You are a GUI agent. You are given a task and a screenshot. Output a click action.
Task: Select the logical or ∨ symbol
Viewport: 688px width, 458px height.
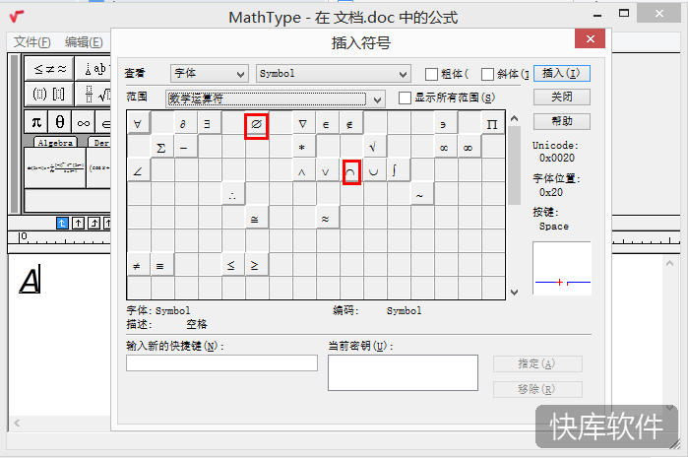click(x=328, y=170)
